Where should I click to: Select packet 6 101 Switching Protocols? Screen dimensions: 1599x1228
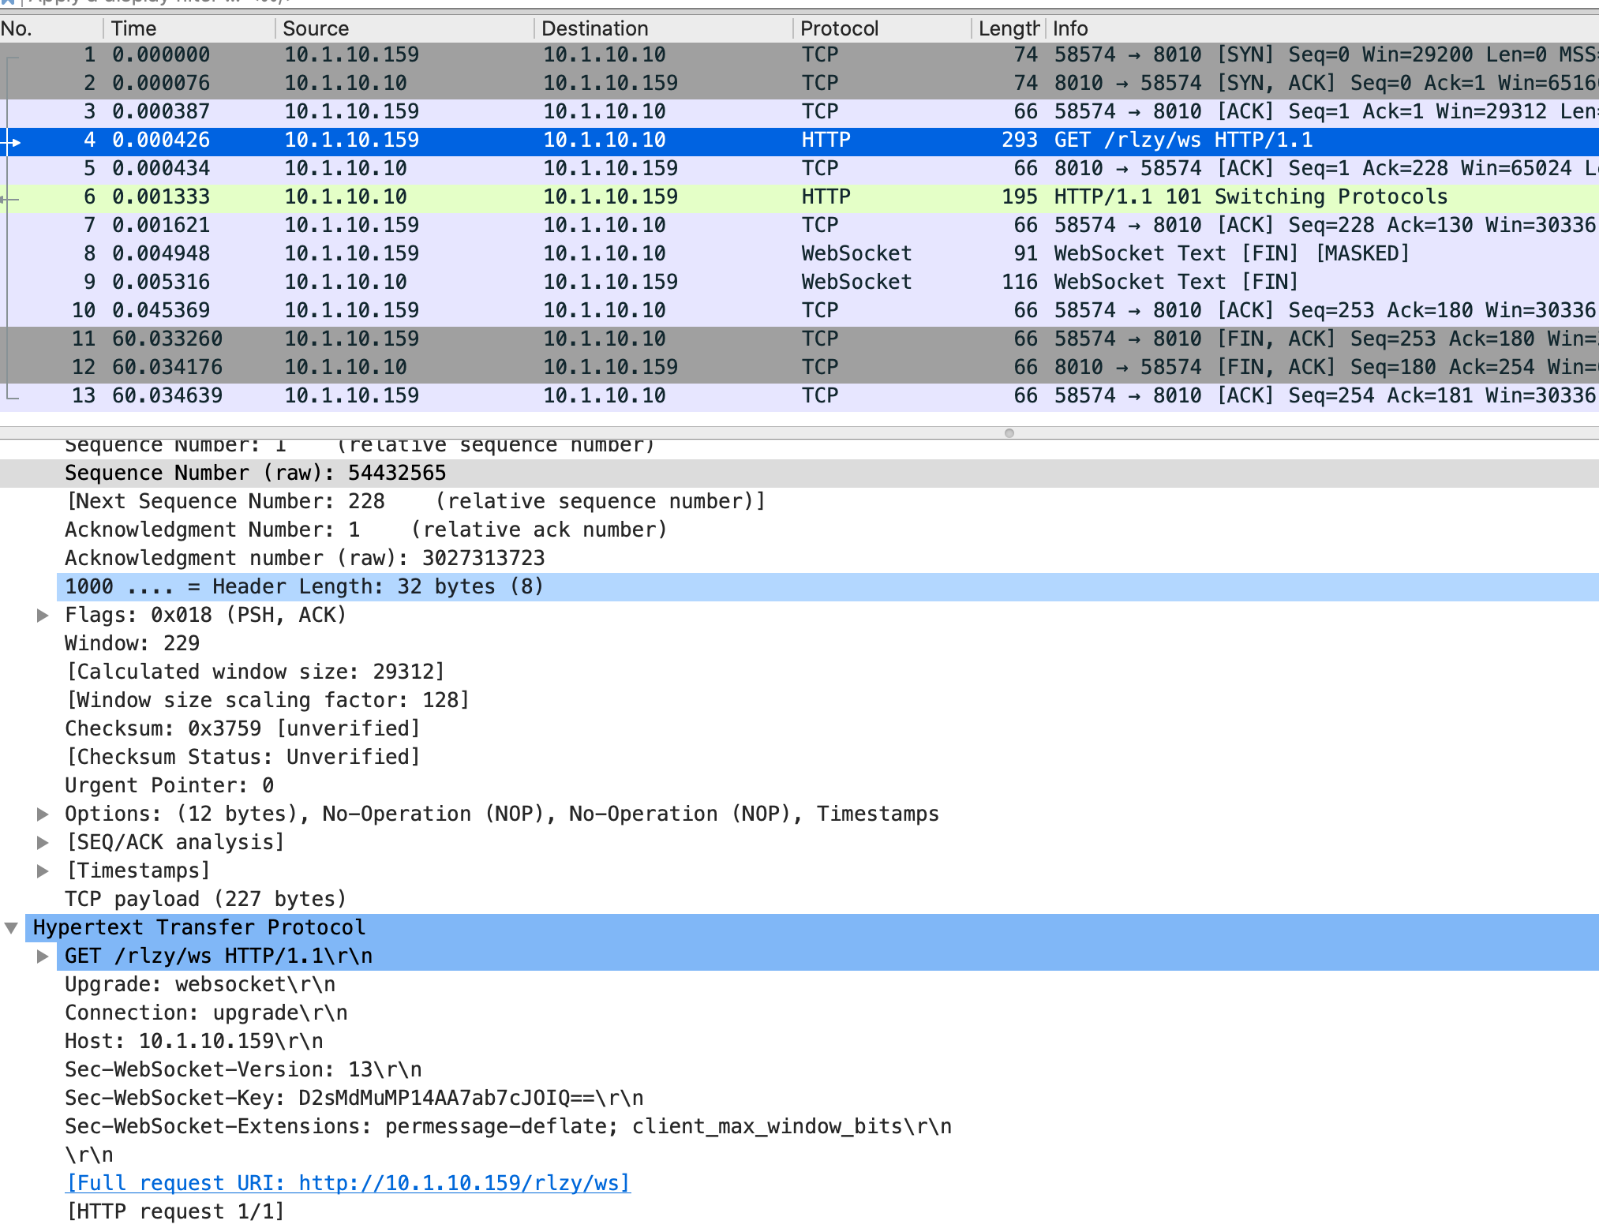799,197
